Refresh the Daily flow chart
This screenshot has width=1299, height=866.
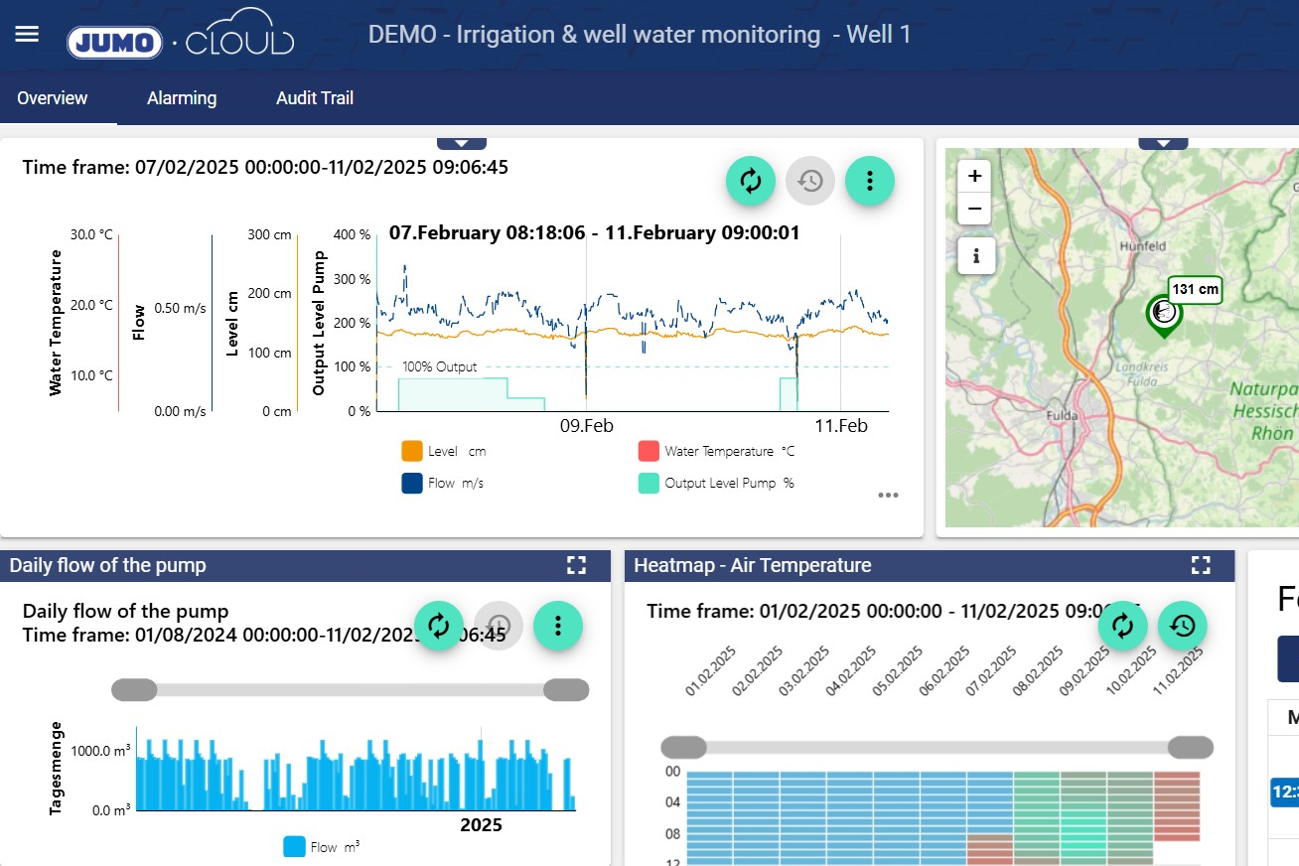pos(438,626)
